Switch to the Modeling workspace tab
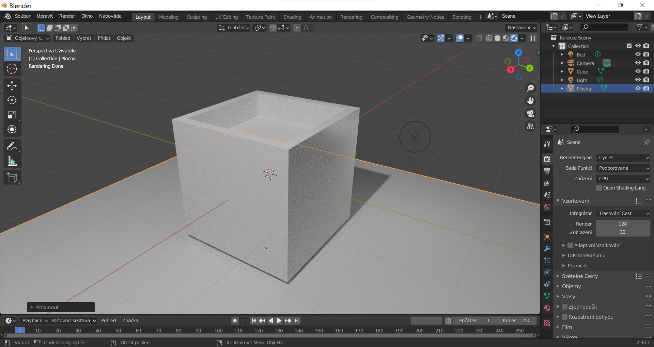This screenshot has height=347, width=654. pos(169,17)
